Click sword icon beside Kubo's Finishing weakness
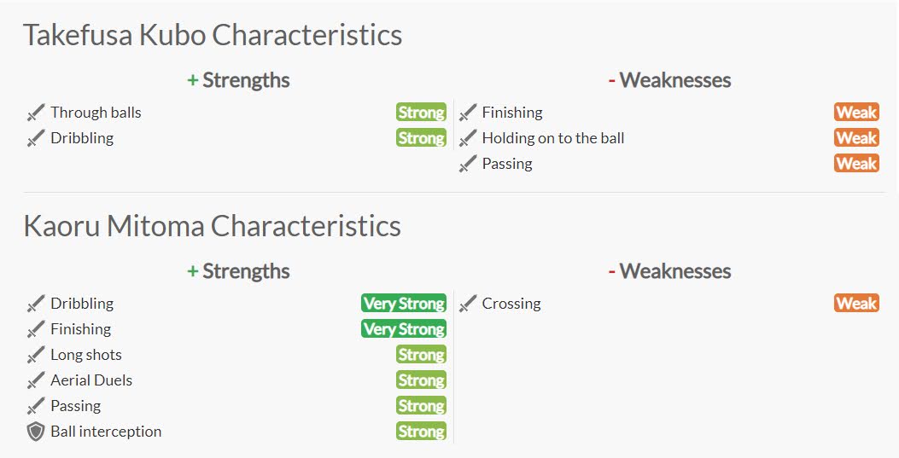The image size is (899, 458). tap(467, 113)
